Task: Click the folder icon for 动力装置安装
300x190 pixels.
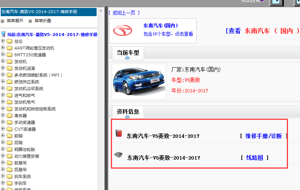Action: (x=9, y=156)
